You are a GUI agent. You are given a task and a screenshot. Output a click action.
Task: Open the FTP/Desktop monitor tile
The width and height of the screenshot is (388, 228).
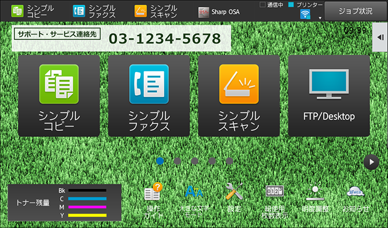(x=329, y=96)
